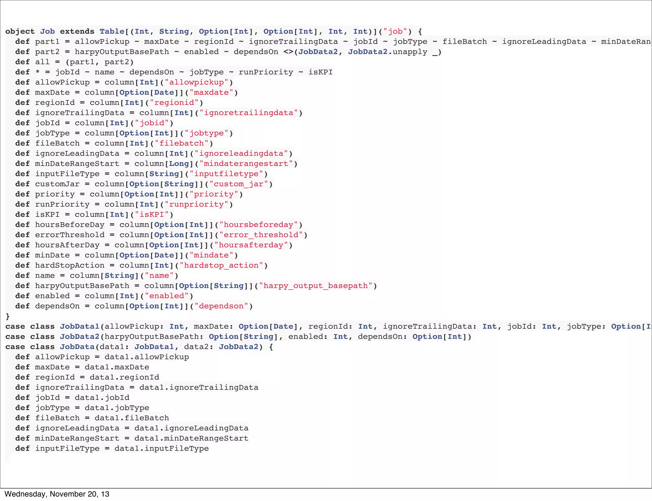Select the string "mindate"
Image resolution: width=652 pixels, height=501 pixels.
[x=211, y=255]
